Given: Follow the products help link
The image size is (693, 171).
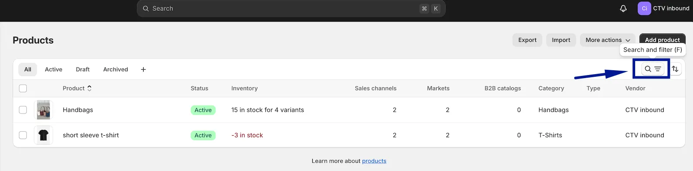Looking at the screenshot, I should coord(374,161).
